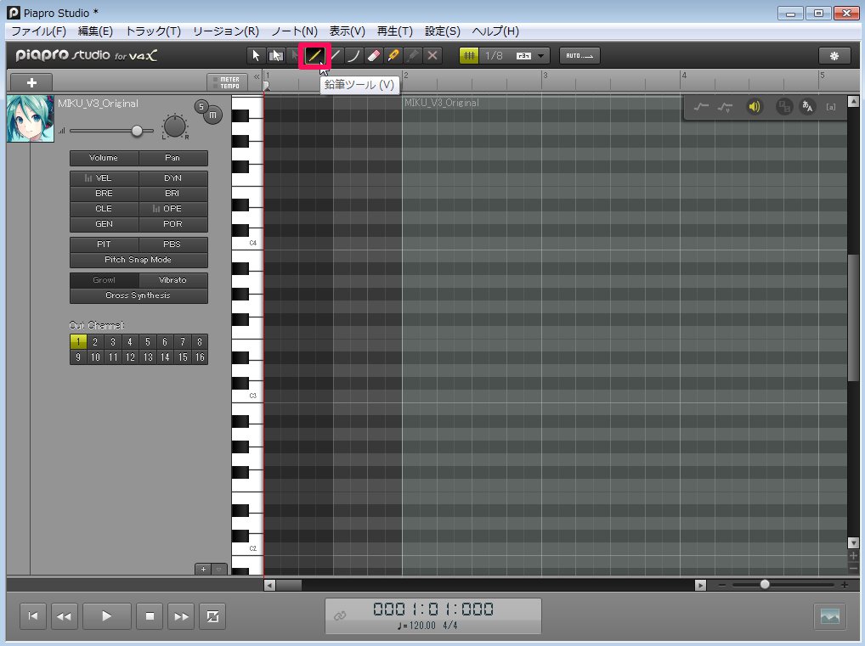Click the small plus below track panel

(203, 570)
